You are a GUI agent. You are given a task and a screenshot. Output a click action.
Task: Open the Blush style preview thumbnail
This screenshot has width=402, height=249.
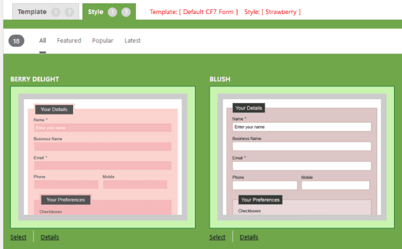click(x=302, y=157)
